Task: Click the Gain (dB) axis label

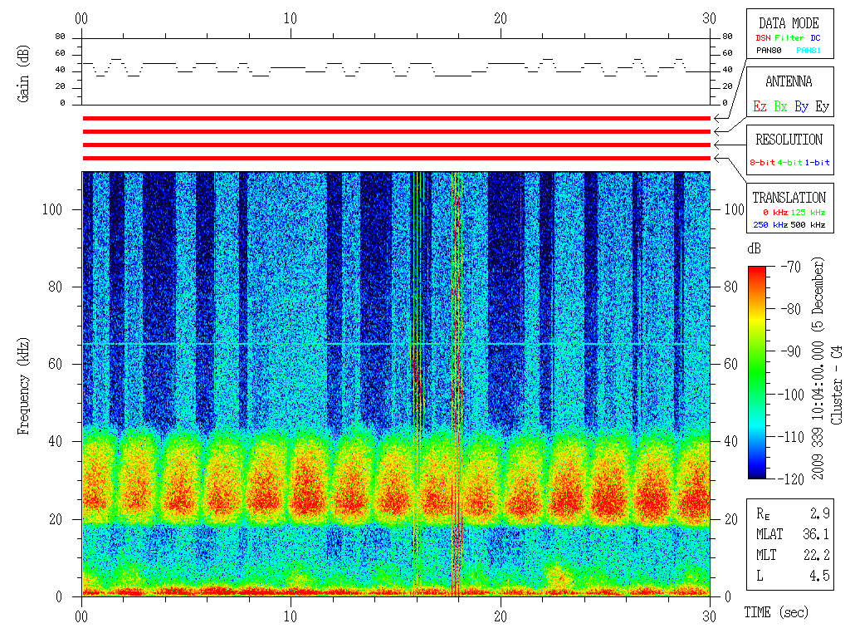Action: coord(22,73)
